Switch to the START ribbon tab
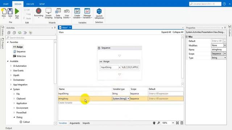This screenshot has width=232, height=130. [6, 4]
